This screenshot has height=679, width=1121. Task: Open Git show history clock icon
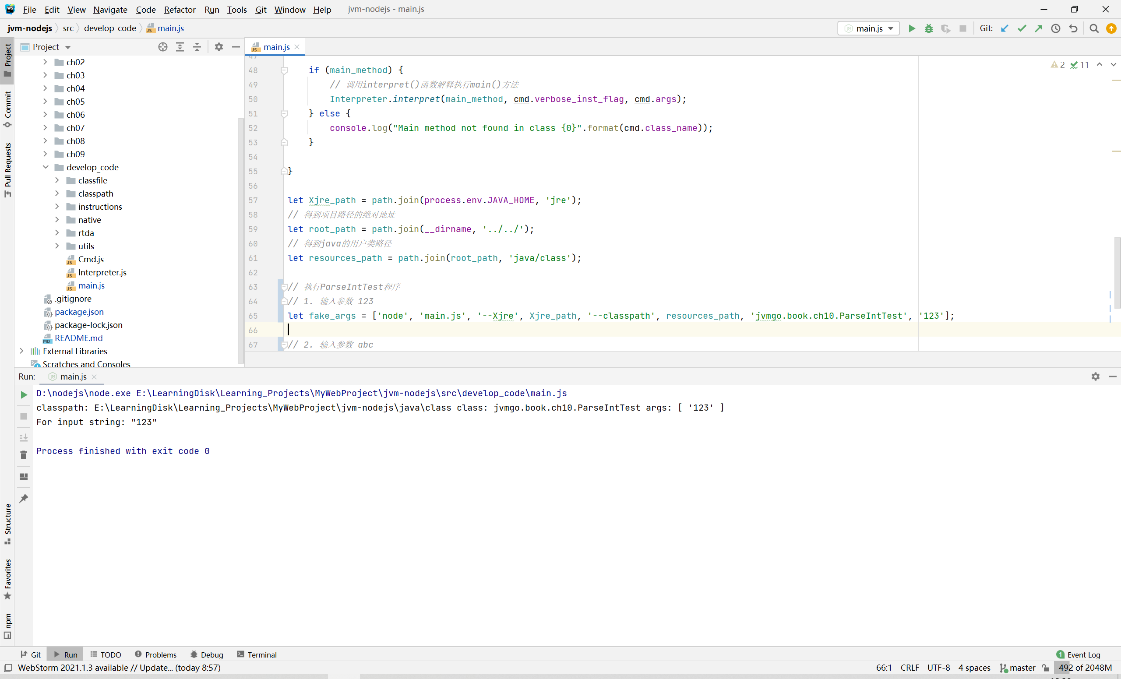coord(1055,28)
